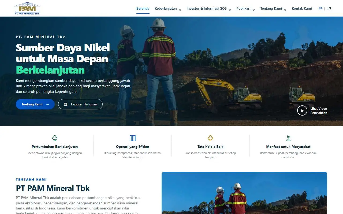Click the green Berkelanjutan hero word
Screen dimensions: 343x214
(50, 70)
